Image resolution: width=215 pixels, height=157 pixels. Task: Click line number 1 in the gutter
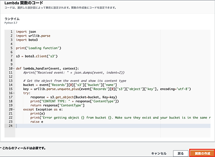coord(11,32)
